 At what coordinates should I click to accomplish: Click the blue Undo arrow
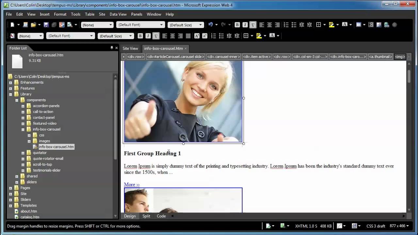click(211, 25)
